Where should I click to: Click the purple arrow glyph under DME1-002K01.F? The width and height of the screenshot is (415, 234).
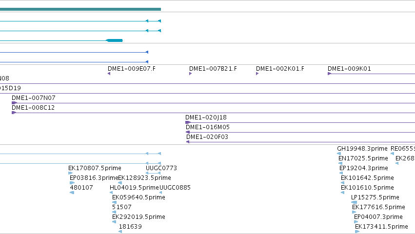click(257, 74)
